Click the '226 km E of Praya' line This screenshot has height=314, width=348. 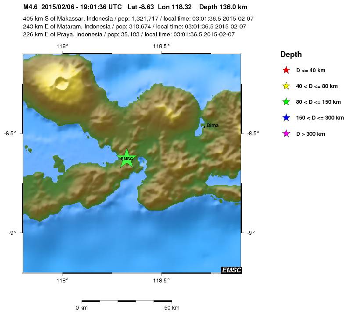[x=129, y=34]
